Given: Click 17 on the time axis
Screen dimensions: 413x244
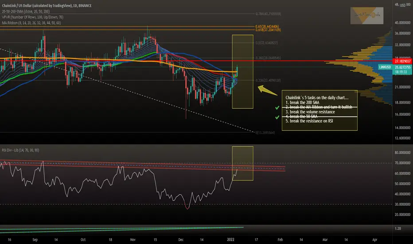Looking at the screenshot, I should coord(256,240).
